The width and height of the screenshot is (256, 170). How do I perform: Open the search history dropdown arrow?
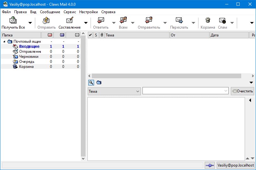point(226,91)
